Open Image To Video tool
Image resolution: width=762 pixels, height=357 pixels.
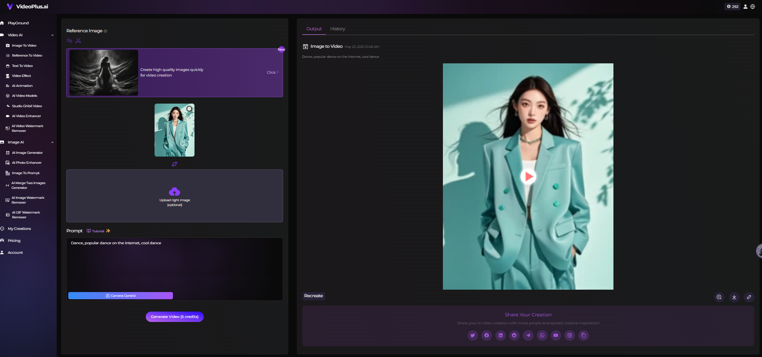pos(24,45)
